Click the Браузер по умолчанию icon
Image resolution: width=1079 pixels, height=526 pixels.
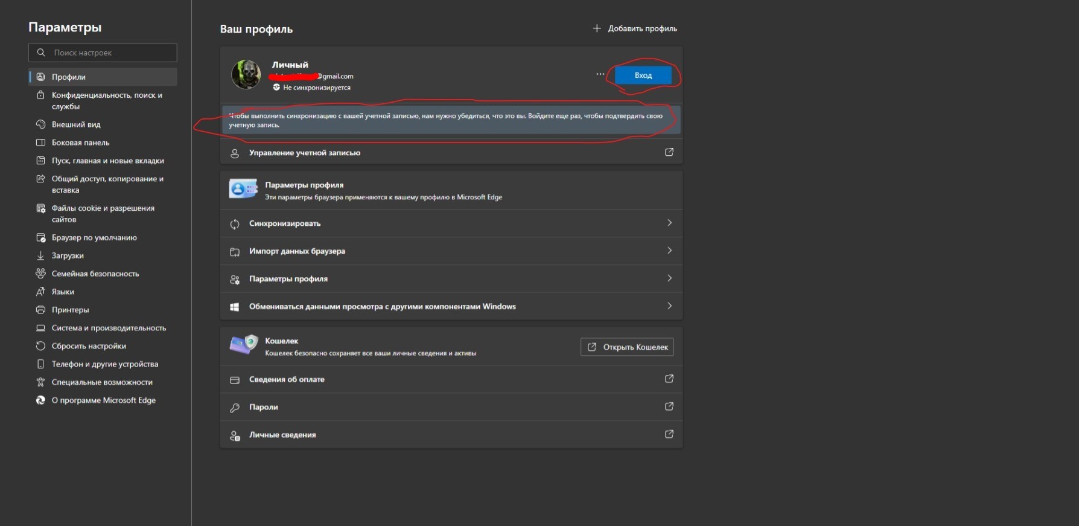pos(40,237)
